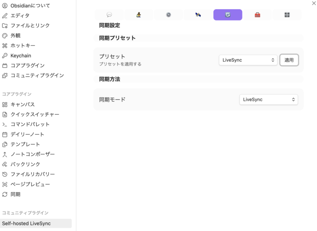The image size is (317, 231).
Task: Click the pencil icon for エディタ
Action: 5,15
